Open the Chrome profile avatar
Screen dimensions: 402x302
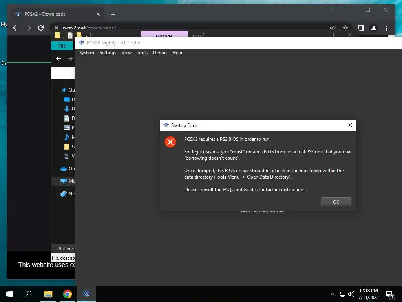[374, 28]
